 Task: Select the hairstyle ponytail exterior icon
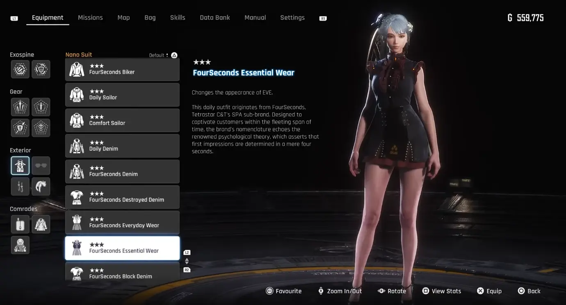tap(41, 186)
